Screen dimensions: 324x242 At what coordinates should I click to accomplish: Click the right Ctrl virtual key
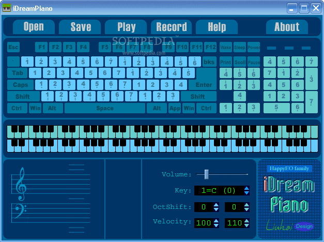click(206, 108)
